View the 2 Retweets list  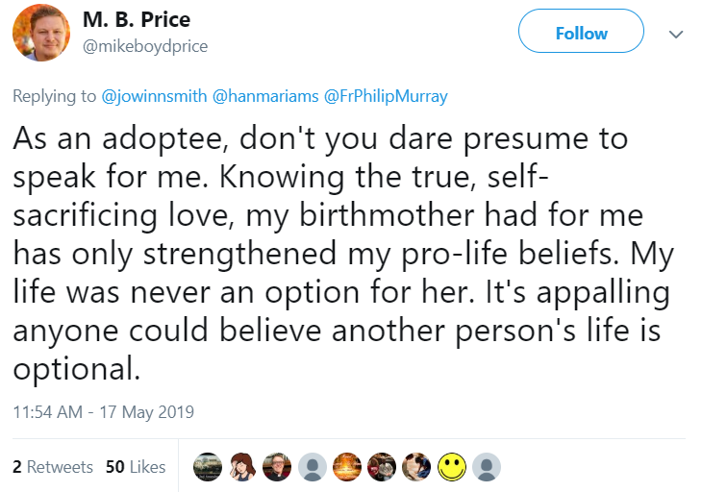pos(53,467)
